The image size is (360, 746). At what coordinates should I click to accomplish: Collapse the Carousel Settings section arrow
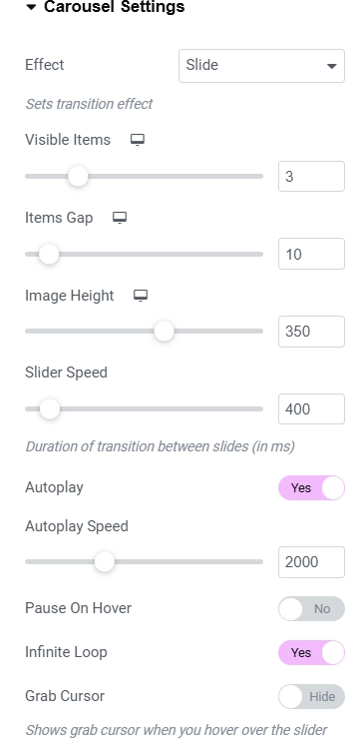click(31, 8)
